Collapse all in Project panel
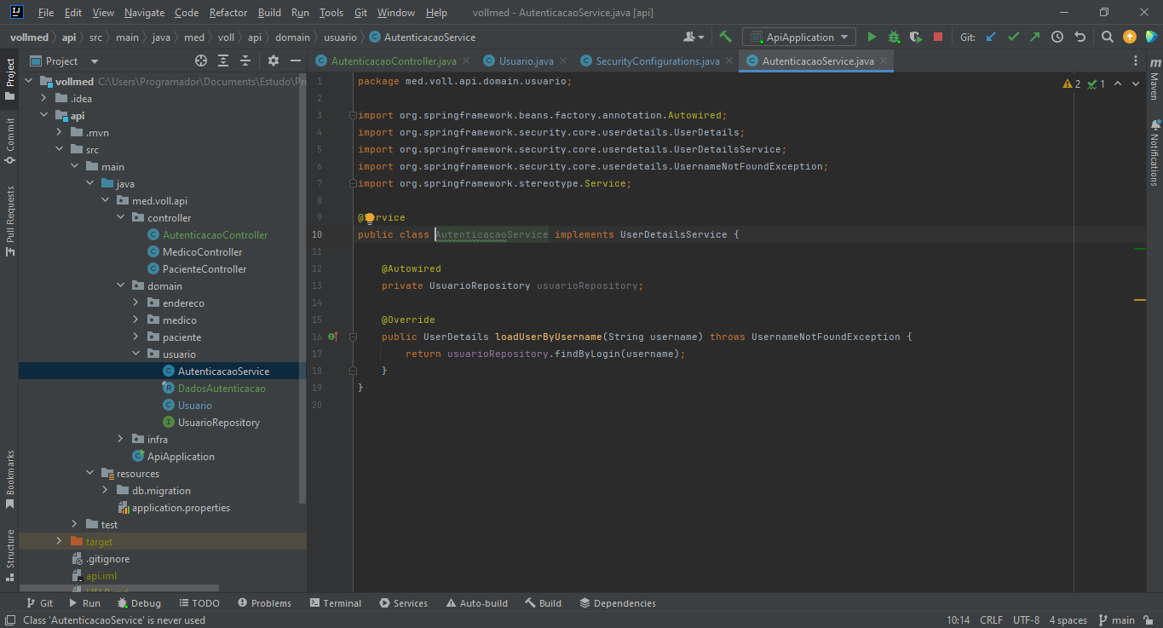Screen dimensions: 1163x628 245,60
